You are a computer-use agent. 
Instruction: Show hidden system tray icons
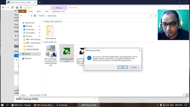(x=158, y=105)
